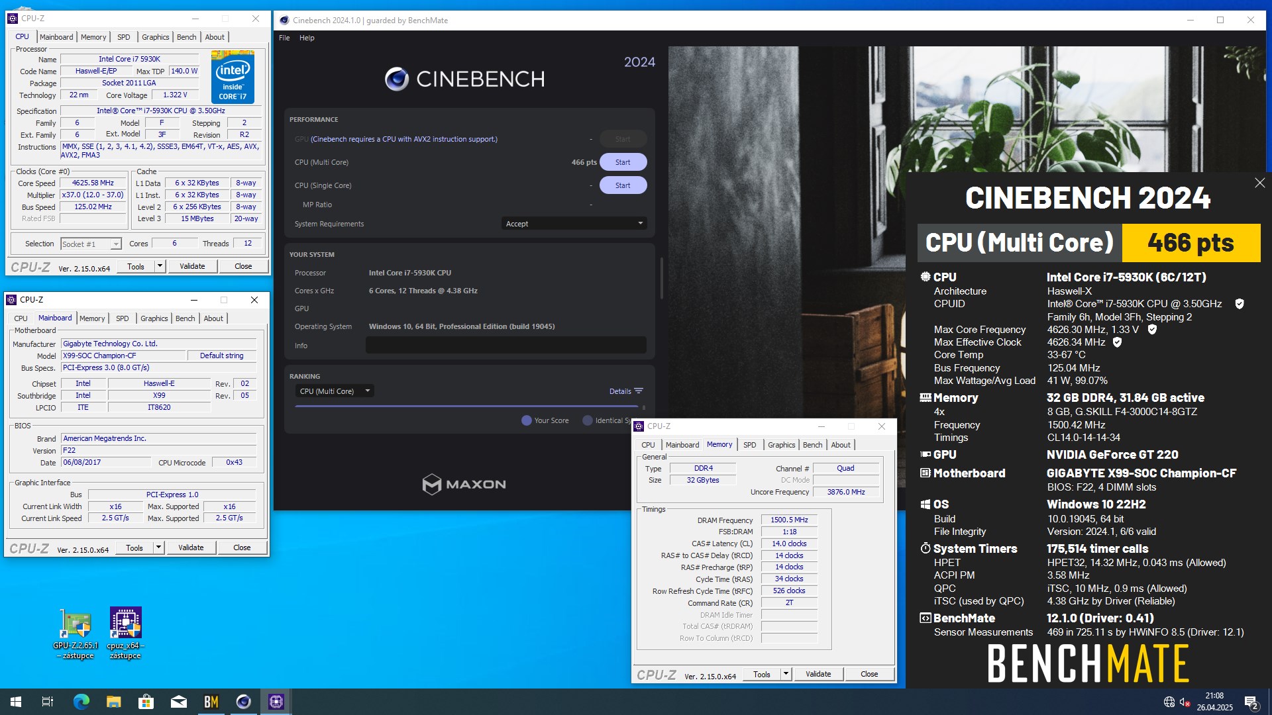Open SPD tab in the Memory CPU-Z window
This screenshot has height=715, width=1272.
[750, 445]
